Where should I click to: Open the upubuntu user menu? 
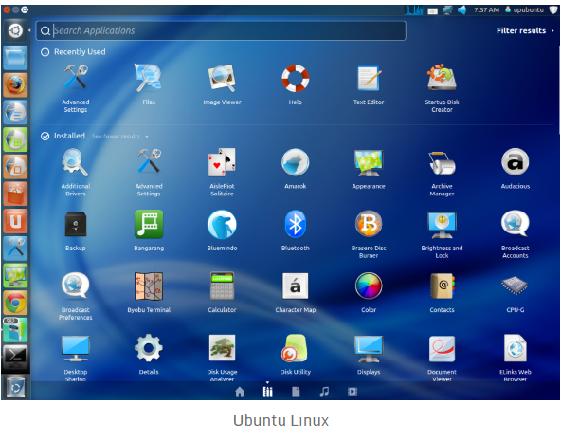tap(524, 9)
